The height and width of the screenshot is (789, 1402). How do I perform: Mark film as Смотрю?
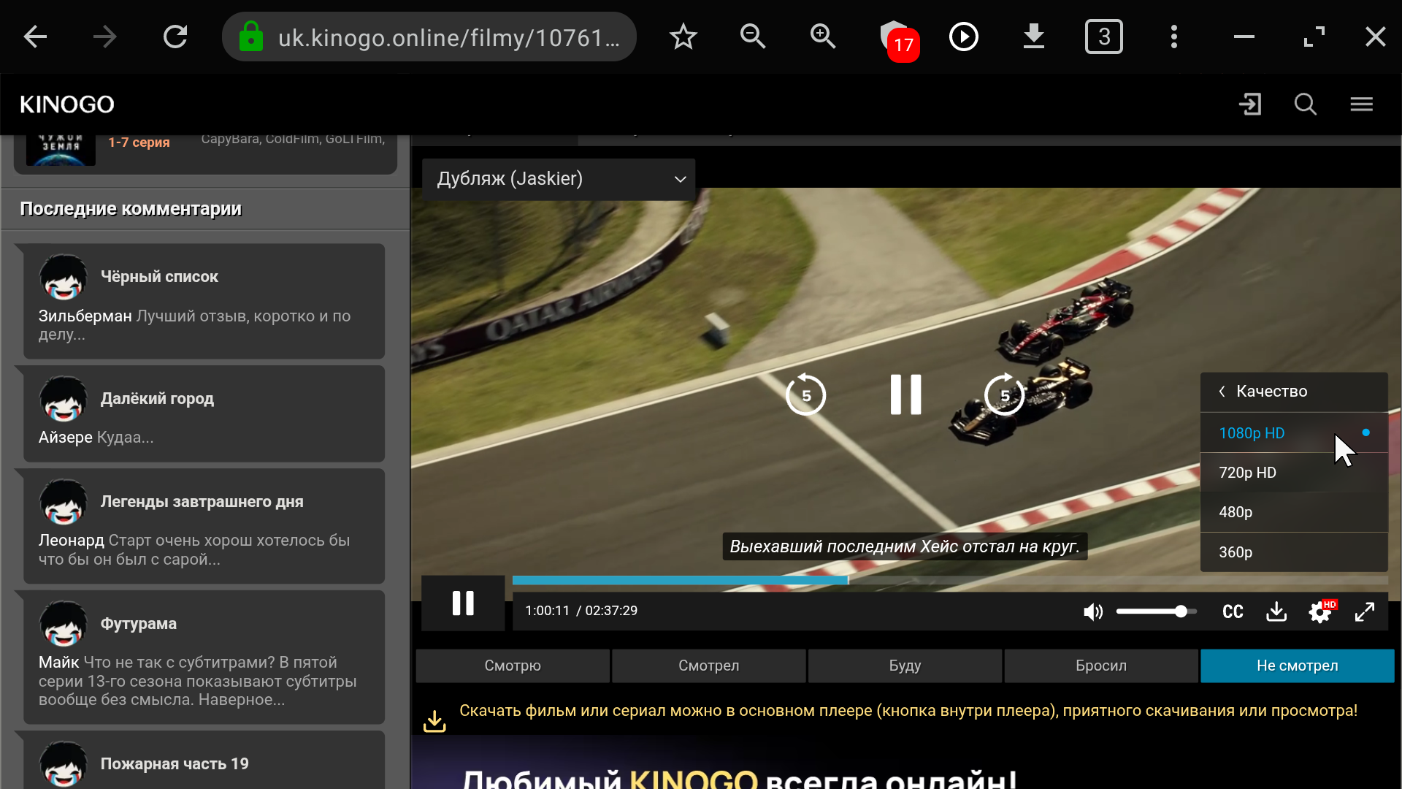click(x=513, y=666)
